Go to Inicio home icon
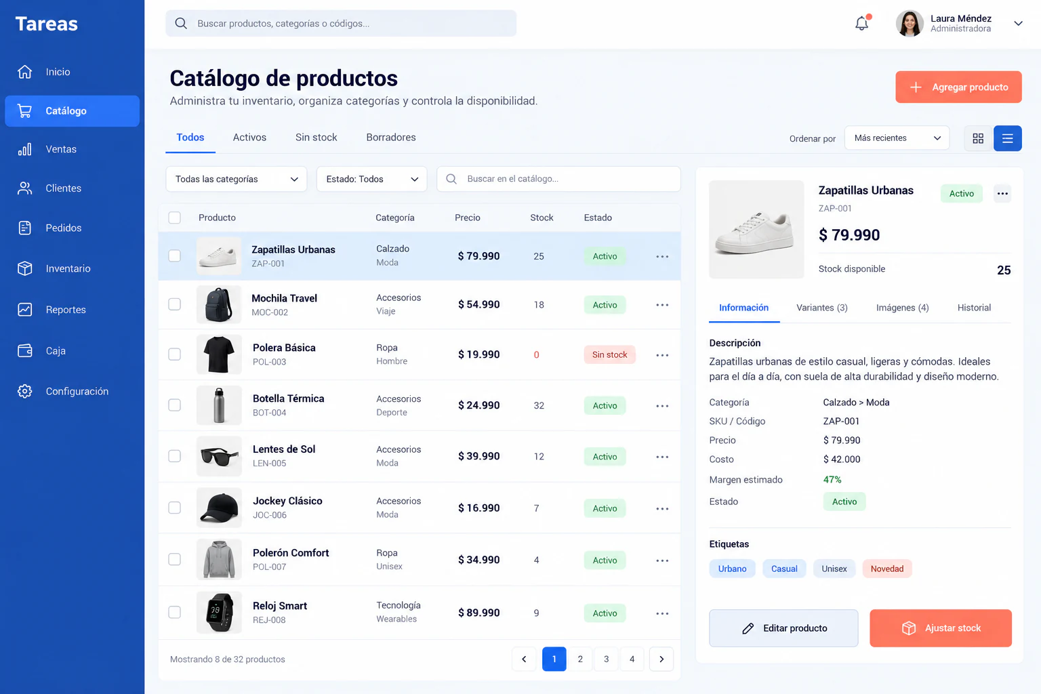The height and width of the screenshot is (694, 1041). [25, 72]
